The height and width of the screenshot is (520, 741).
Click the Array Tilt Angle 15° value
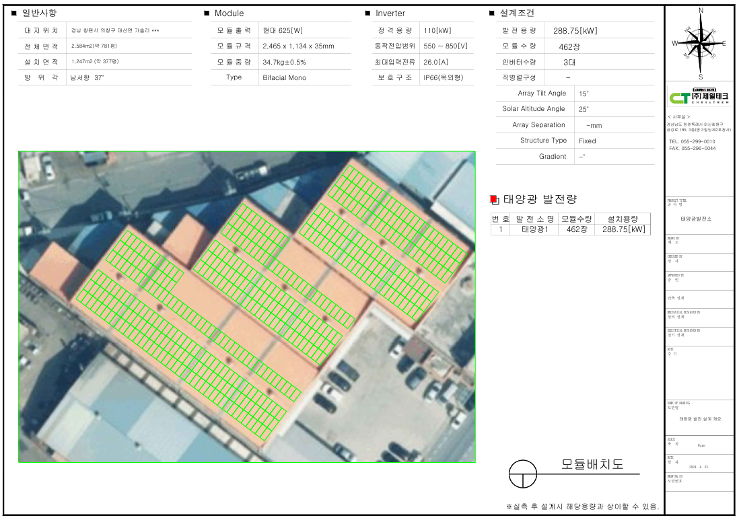(x=584, y=94)
